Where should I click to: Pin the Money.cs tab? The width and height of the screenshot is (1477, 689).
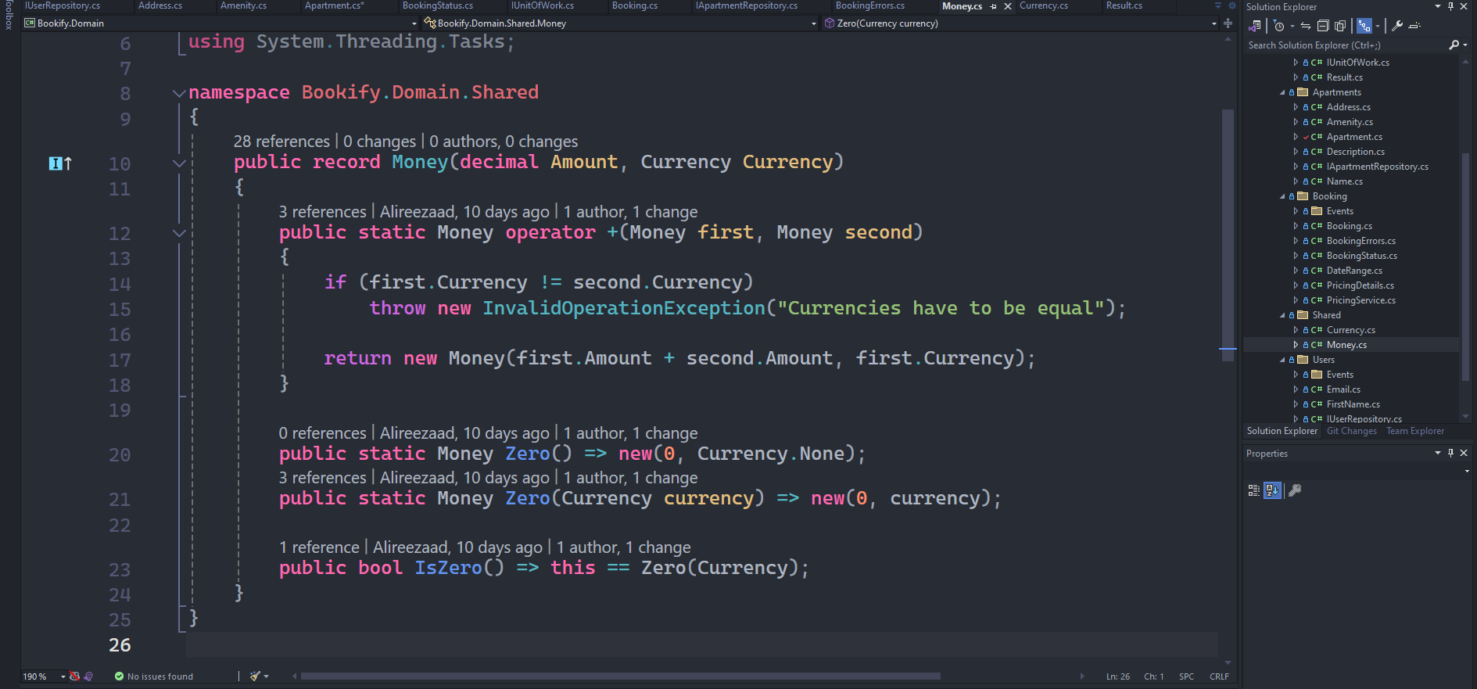994,6
